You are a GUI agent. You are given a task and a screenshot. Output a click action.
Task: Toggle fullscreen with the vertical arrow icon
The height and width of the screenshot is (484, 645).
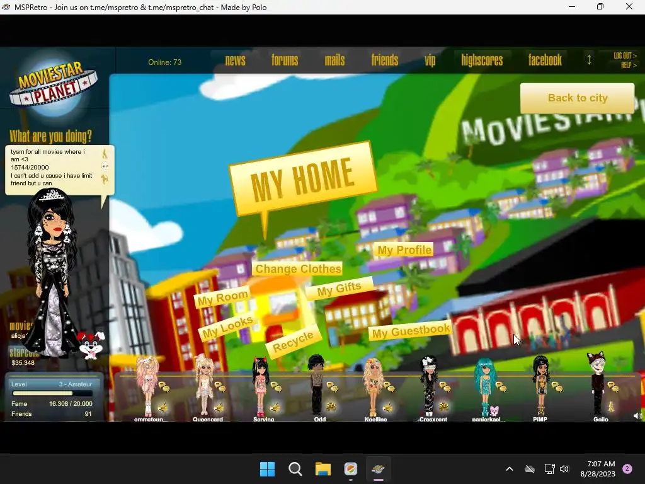(x=589, y=60)
